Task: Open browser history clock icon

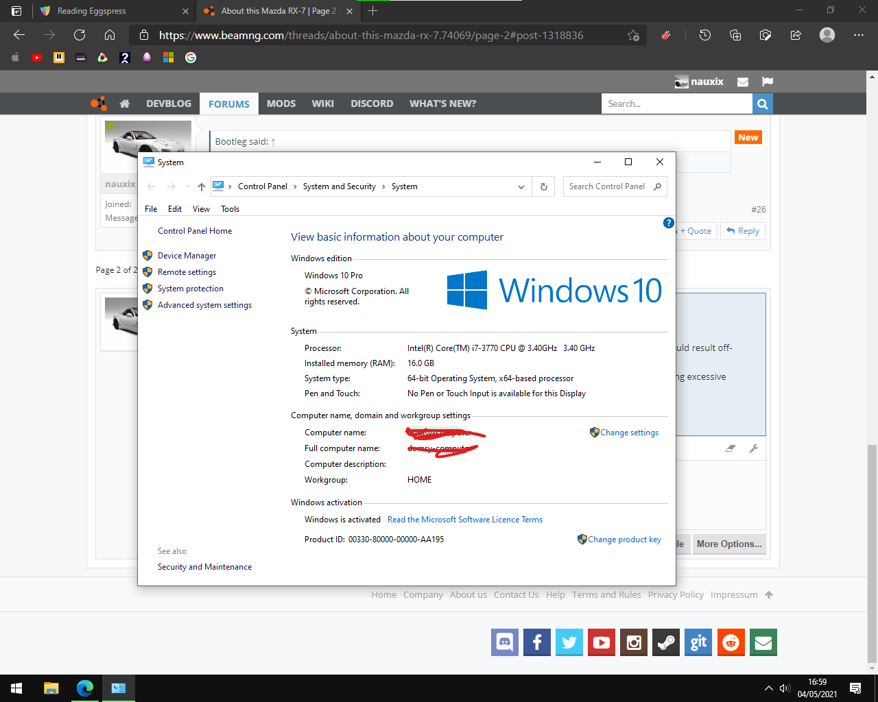Action: click(705, 35)
